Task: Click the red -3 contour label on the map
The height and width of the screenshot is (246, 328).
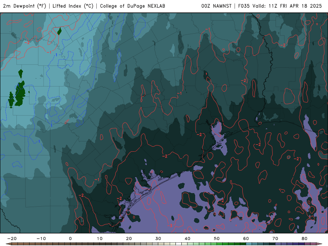Action: [170, 225]
